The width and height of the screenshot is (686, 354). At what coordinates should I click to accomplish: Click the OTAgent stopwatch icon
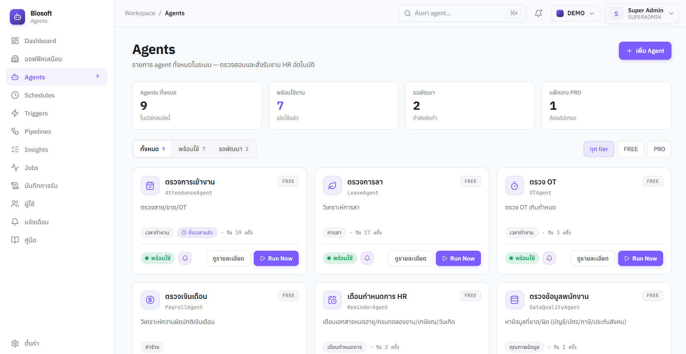coord(515,186)
